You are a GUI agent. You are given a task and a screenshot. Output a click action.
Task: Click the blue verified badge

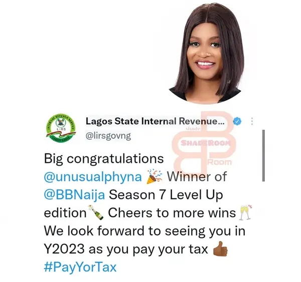(x=237, y=121)
